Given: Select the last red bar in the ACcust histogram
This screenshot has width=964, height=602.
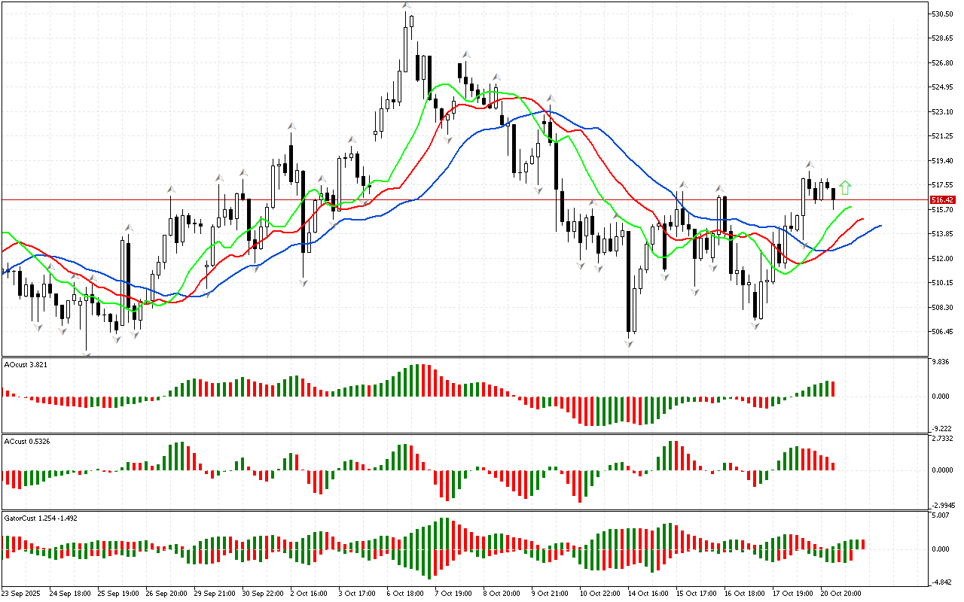Looking at the screenshot, I should tap(834, 466).
